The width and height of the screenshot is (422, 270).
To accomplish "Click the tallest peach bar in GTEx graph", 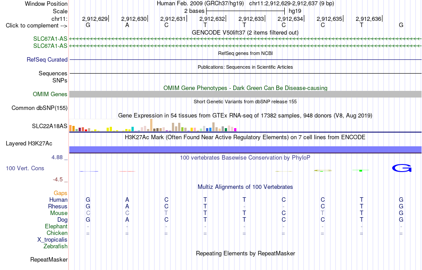I will 151,125.
